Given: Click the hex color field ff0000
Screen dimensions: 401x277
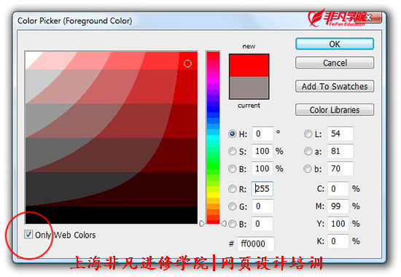Looking at the screenshot, I should point(255,243).
